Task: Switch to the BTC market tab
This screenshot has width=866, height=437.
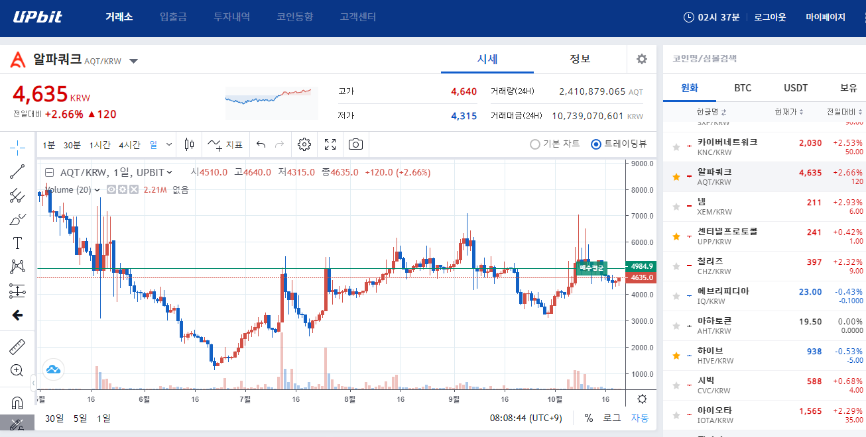Action: 743,87
